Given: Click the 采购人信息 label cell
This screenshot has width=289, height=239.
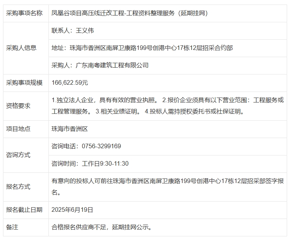Looking at the screenshot, I should (x=21, y=48).
